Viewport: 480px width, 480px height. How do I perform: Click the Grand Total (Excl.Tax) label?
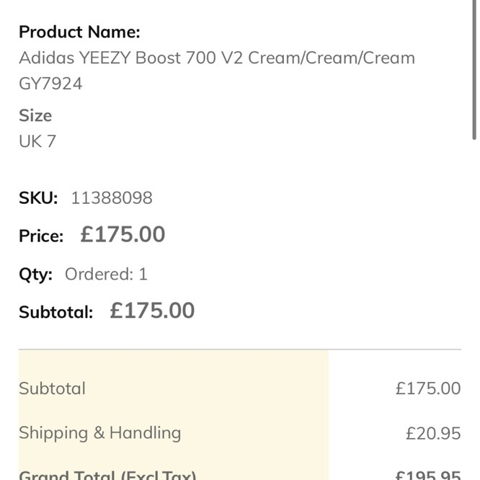click(107, 474)
